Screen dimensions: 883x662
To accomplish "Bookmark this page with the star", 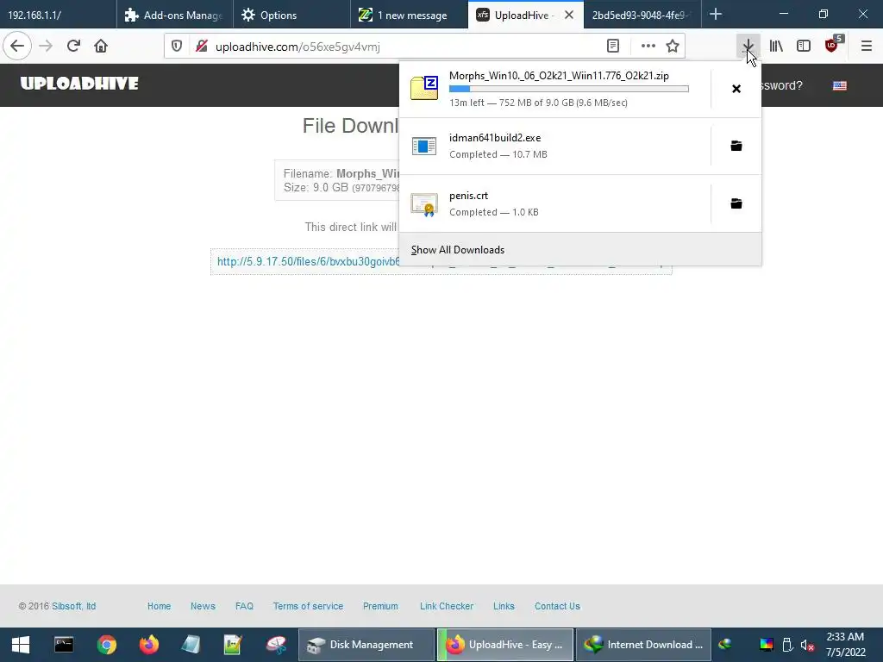I will (x=673, y=47).
